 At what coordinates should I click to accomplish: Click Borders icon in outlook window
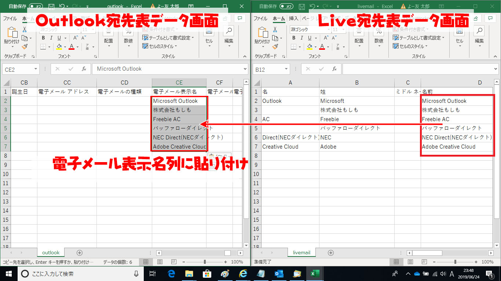click(43, 46)
